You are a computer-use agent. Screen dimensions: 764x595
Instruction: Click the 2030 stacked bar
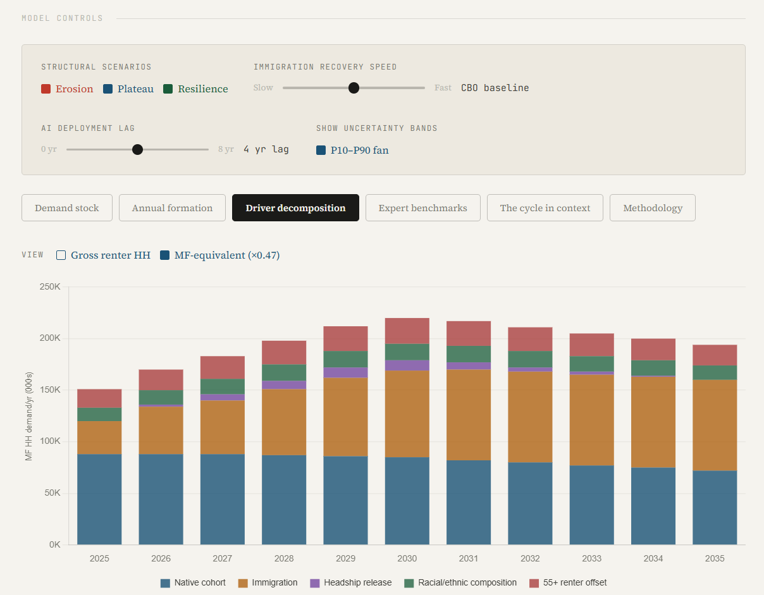coord(407,431)
